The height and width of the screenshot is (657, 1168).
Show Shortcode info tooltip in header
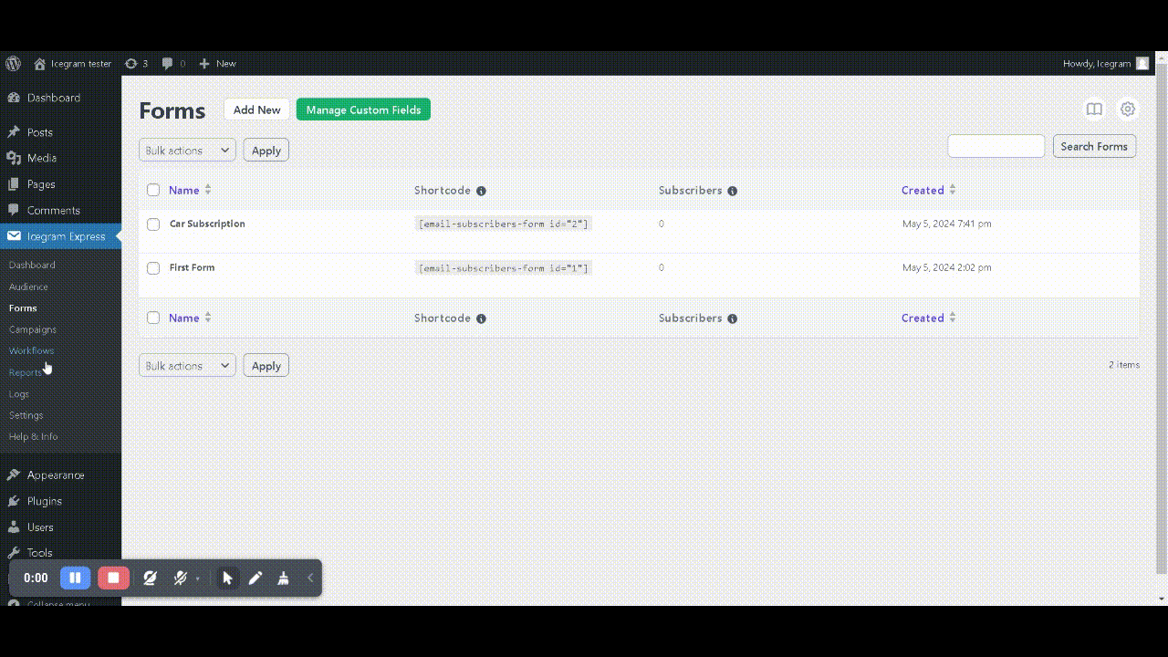(481, 191)
